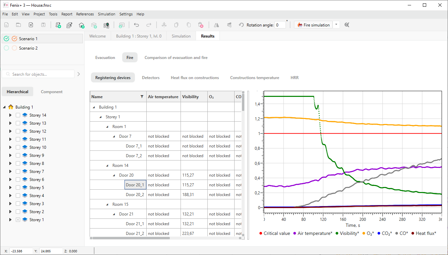
Task: Open the Fire simulation dropdown arrow
Action: [336, 25]
